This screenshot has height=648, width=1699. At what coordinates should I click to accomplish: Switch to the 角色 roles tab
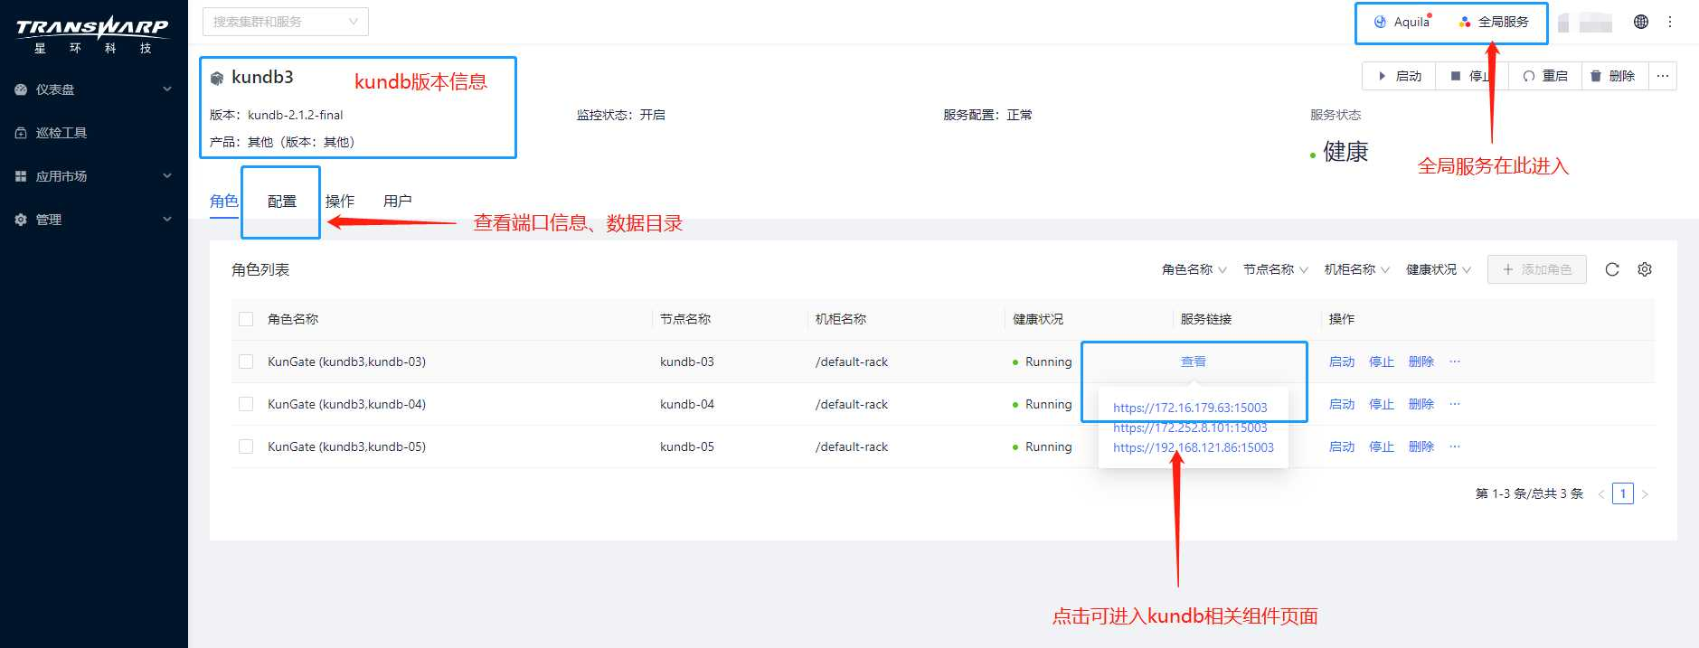(224, 201)
